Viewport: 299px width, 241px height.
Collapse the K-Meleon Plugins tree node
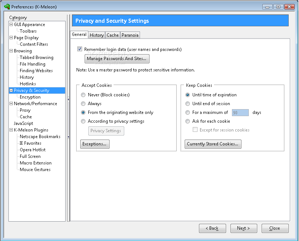(x=11, y=130)
